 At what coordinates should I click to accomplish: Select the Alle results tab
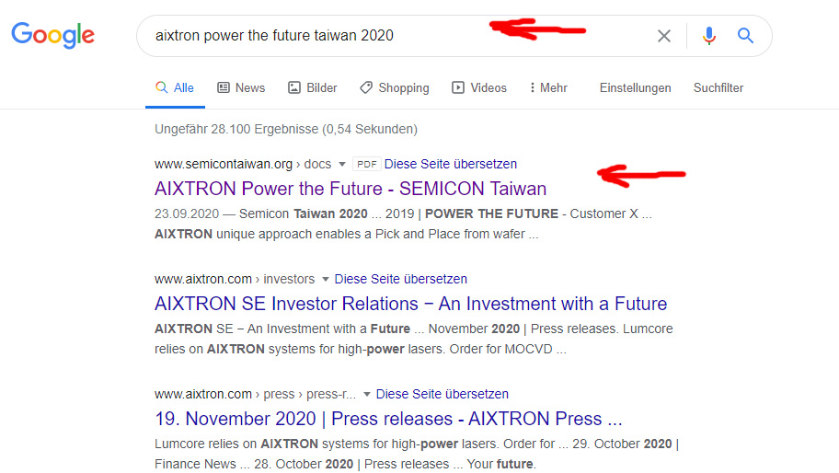[x=175, y=87]
